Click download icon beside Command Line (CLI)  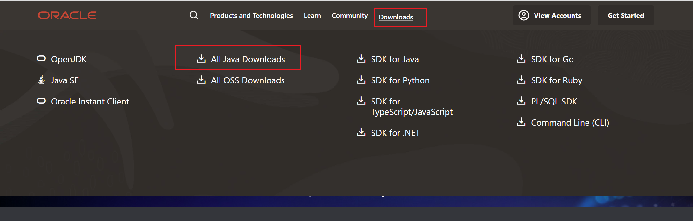[521, 122]
